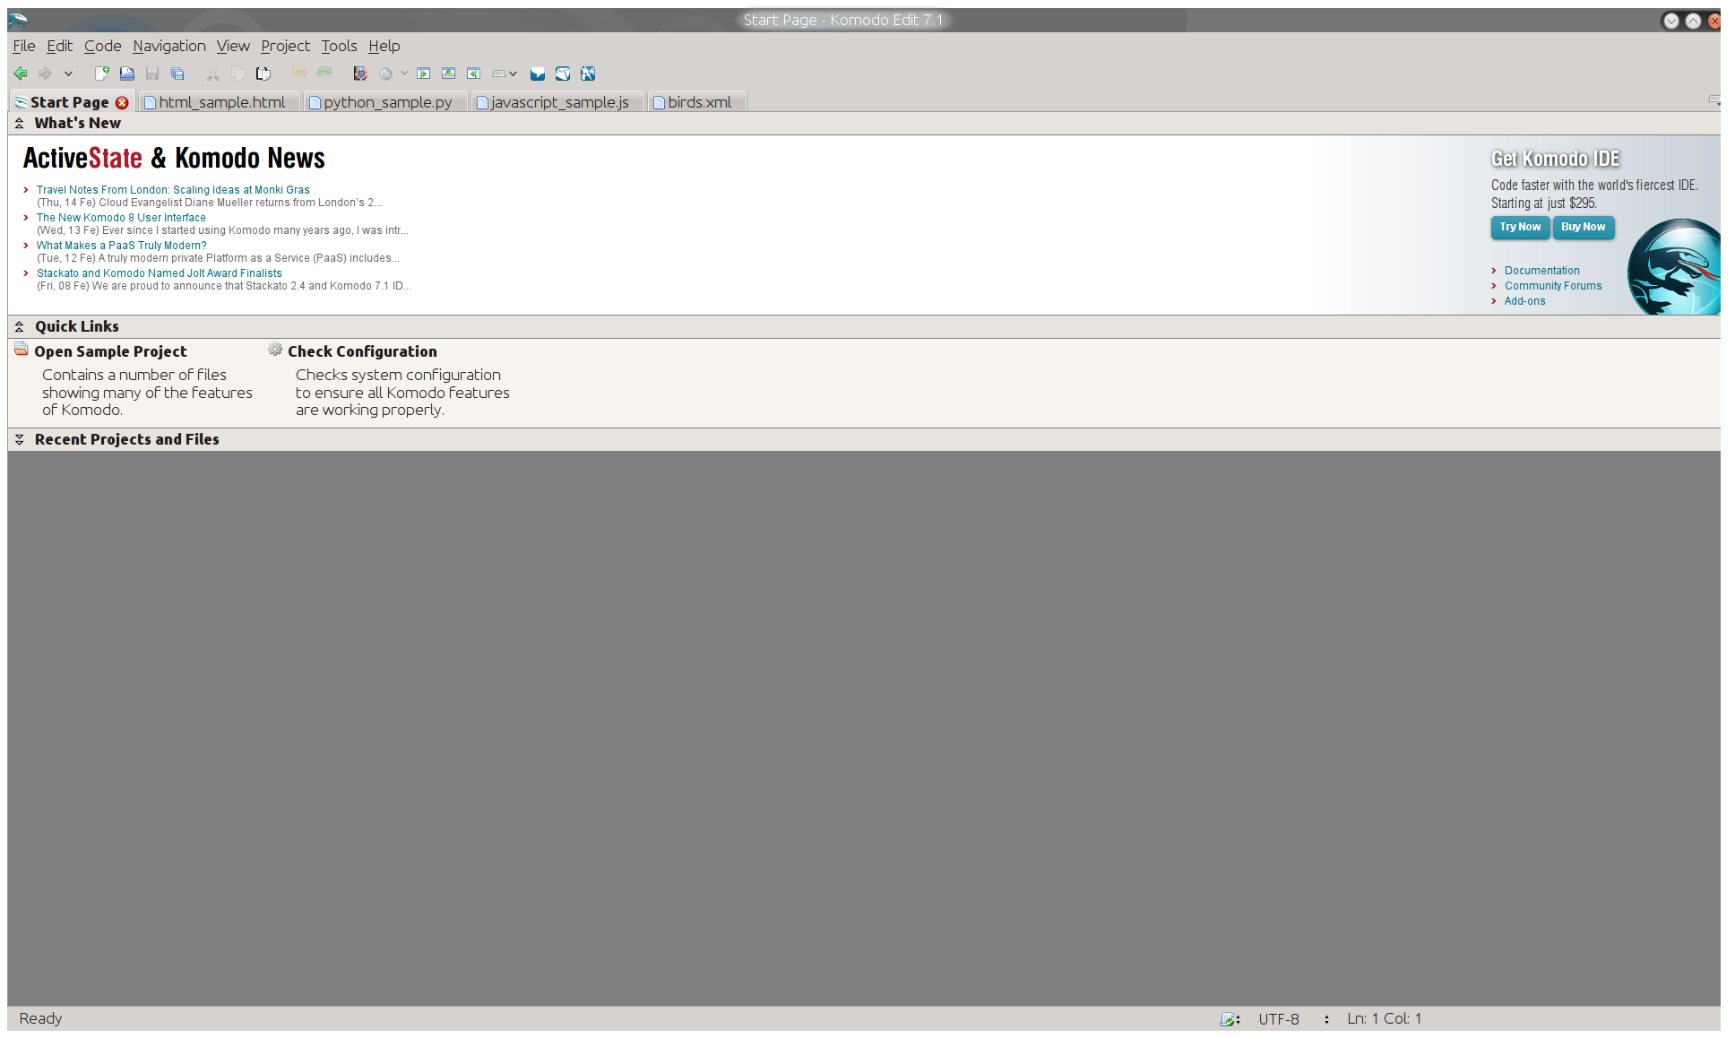The width and height of the screenshot is (1735, 1038).
Task: Open What Makes a PaaS Truly Modern link
Action: coord(121,246)
